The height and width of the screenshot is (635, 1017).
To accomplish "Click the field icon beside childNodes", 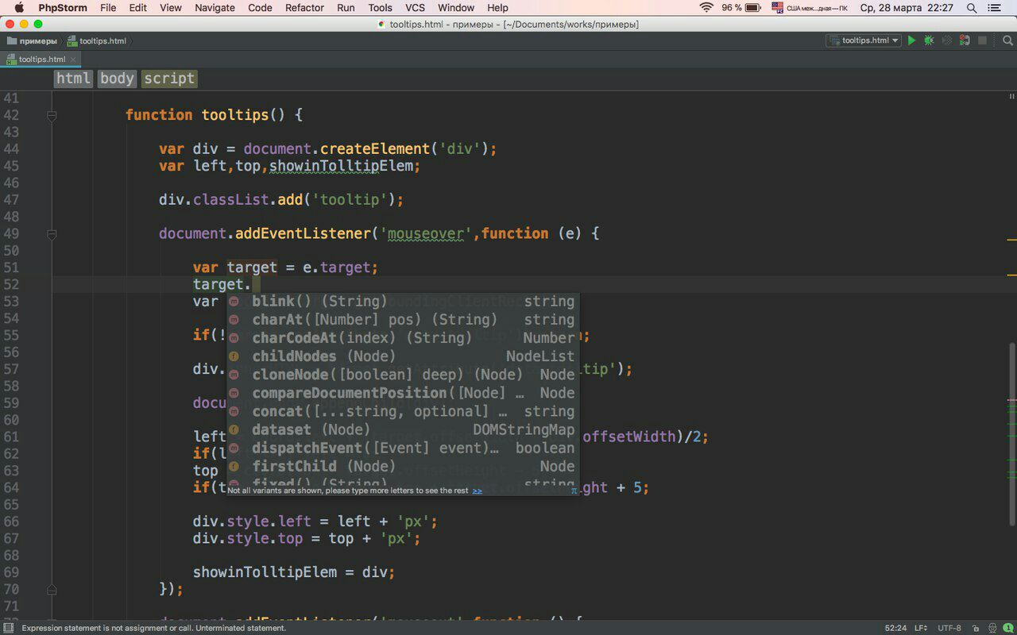I will pos(234,356).
